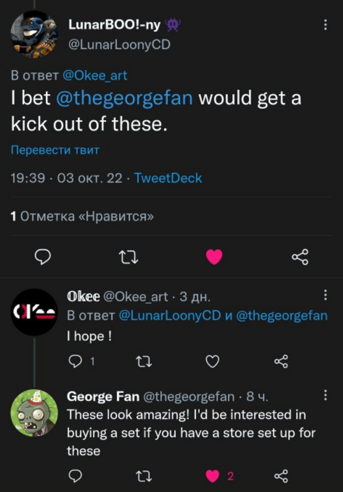Open the three-dot menu on the main tweet
The image size is (343, 492).
tap(325, 24)
